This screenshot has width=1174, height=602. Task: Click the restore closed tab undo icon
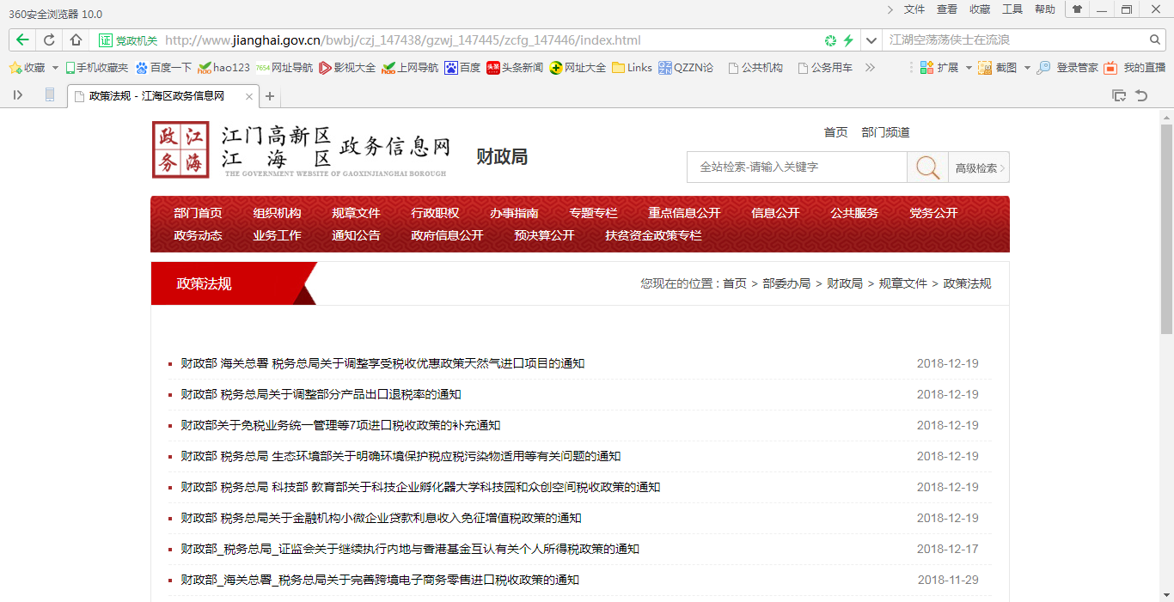click(1141, 95)
